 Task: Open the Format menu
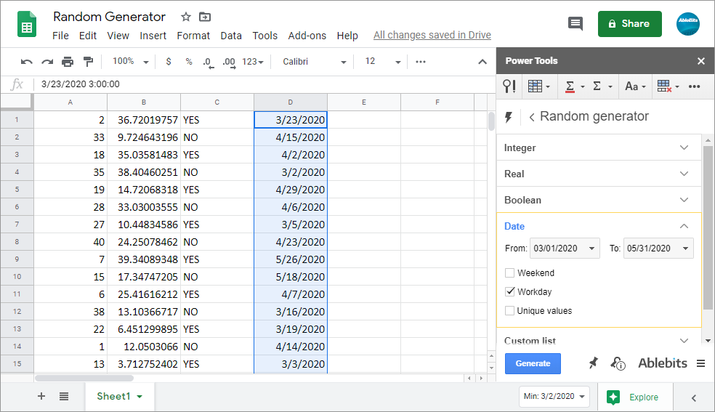click(193, 36)
